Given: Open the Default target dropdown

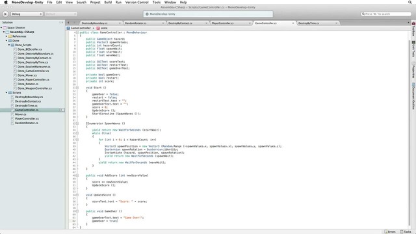Looking at the screenshot, I should click(x=60, y=14).
